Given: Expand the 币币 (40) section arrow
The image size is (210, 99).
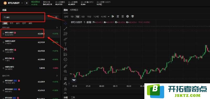Looking at the screenshot, I should [57, 28].
